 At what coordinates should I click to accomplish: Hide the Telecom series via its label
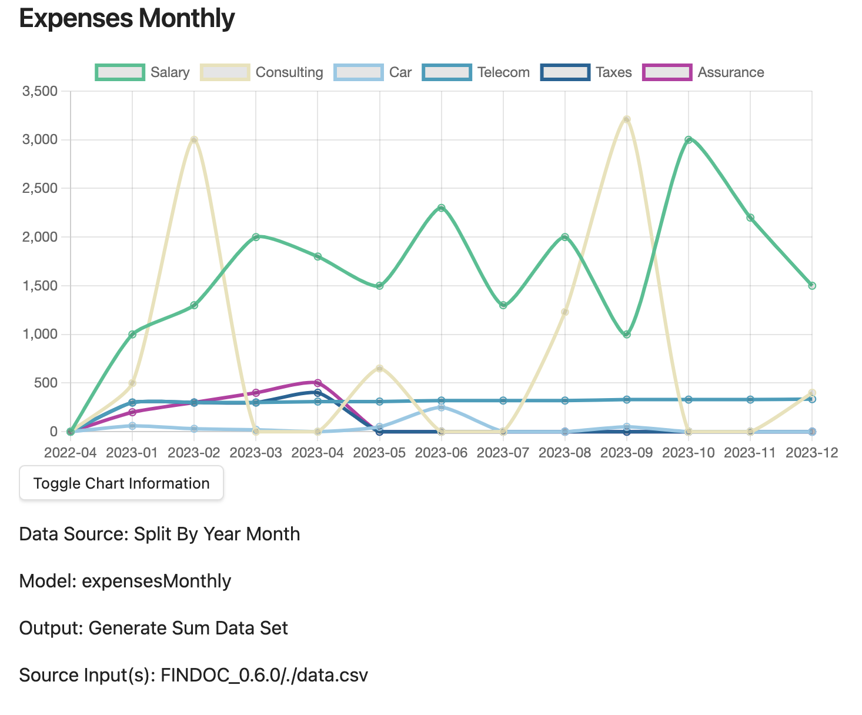tap(503, 72)
